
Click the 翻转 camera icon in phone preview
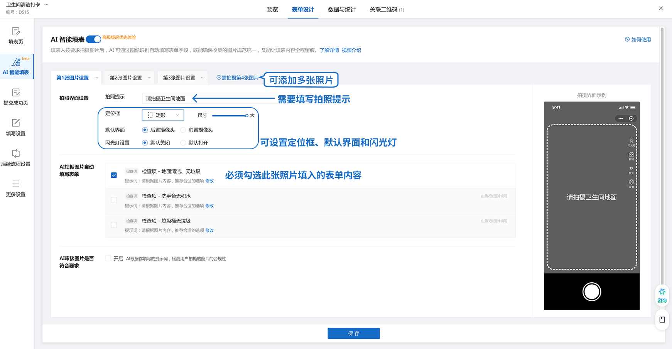631,154
